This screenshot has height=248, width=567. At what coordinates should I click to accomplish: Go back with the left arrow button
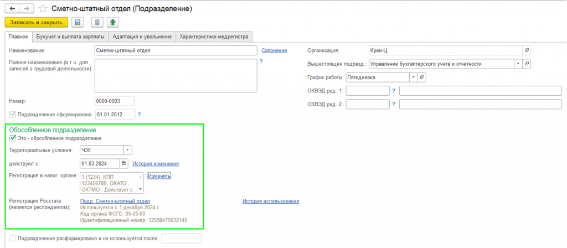(12, 8)
